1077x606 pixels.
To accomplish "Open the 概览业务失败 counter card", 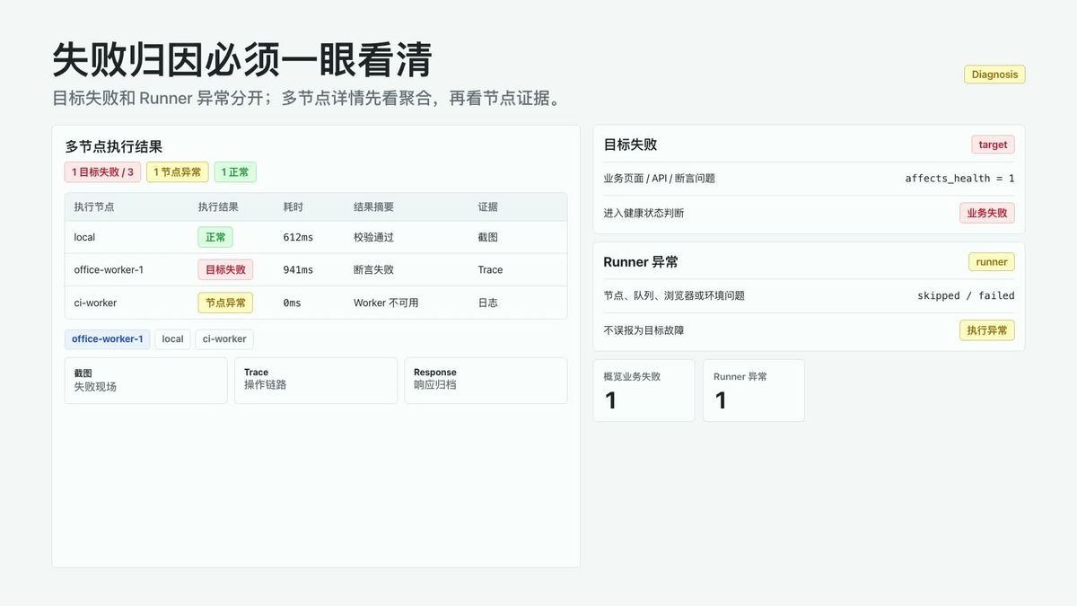I will (644, 391).
